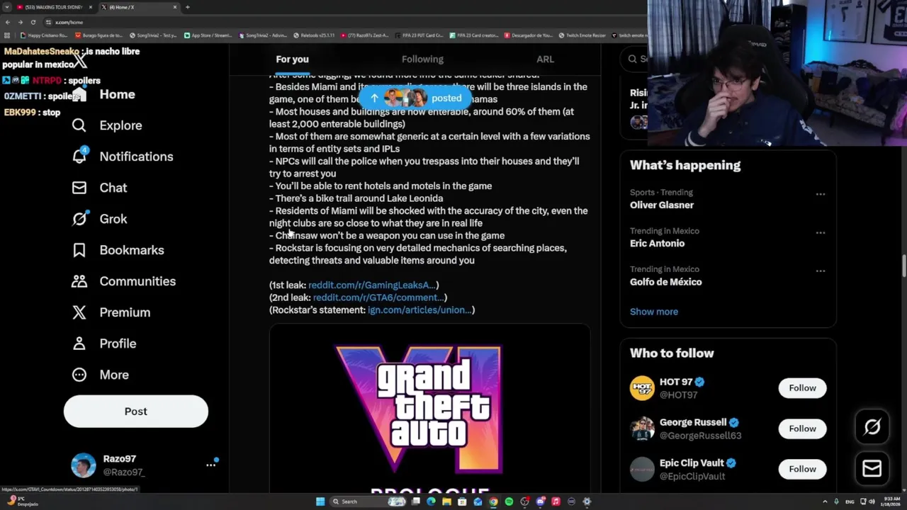Open Epic Clip Vault profile name
This screenshot has height=510, width=907.
tap(692, 463)
